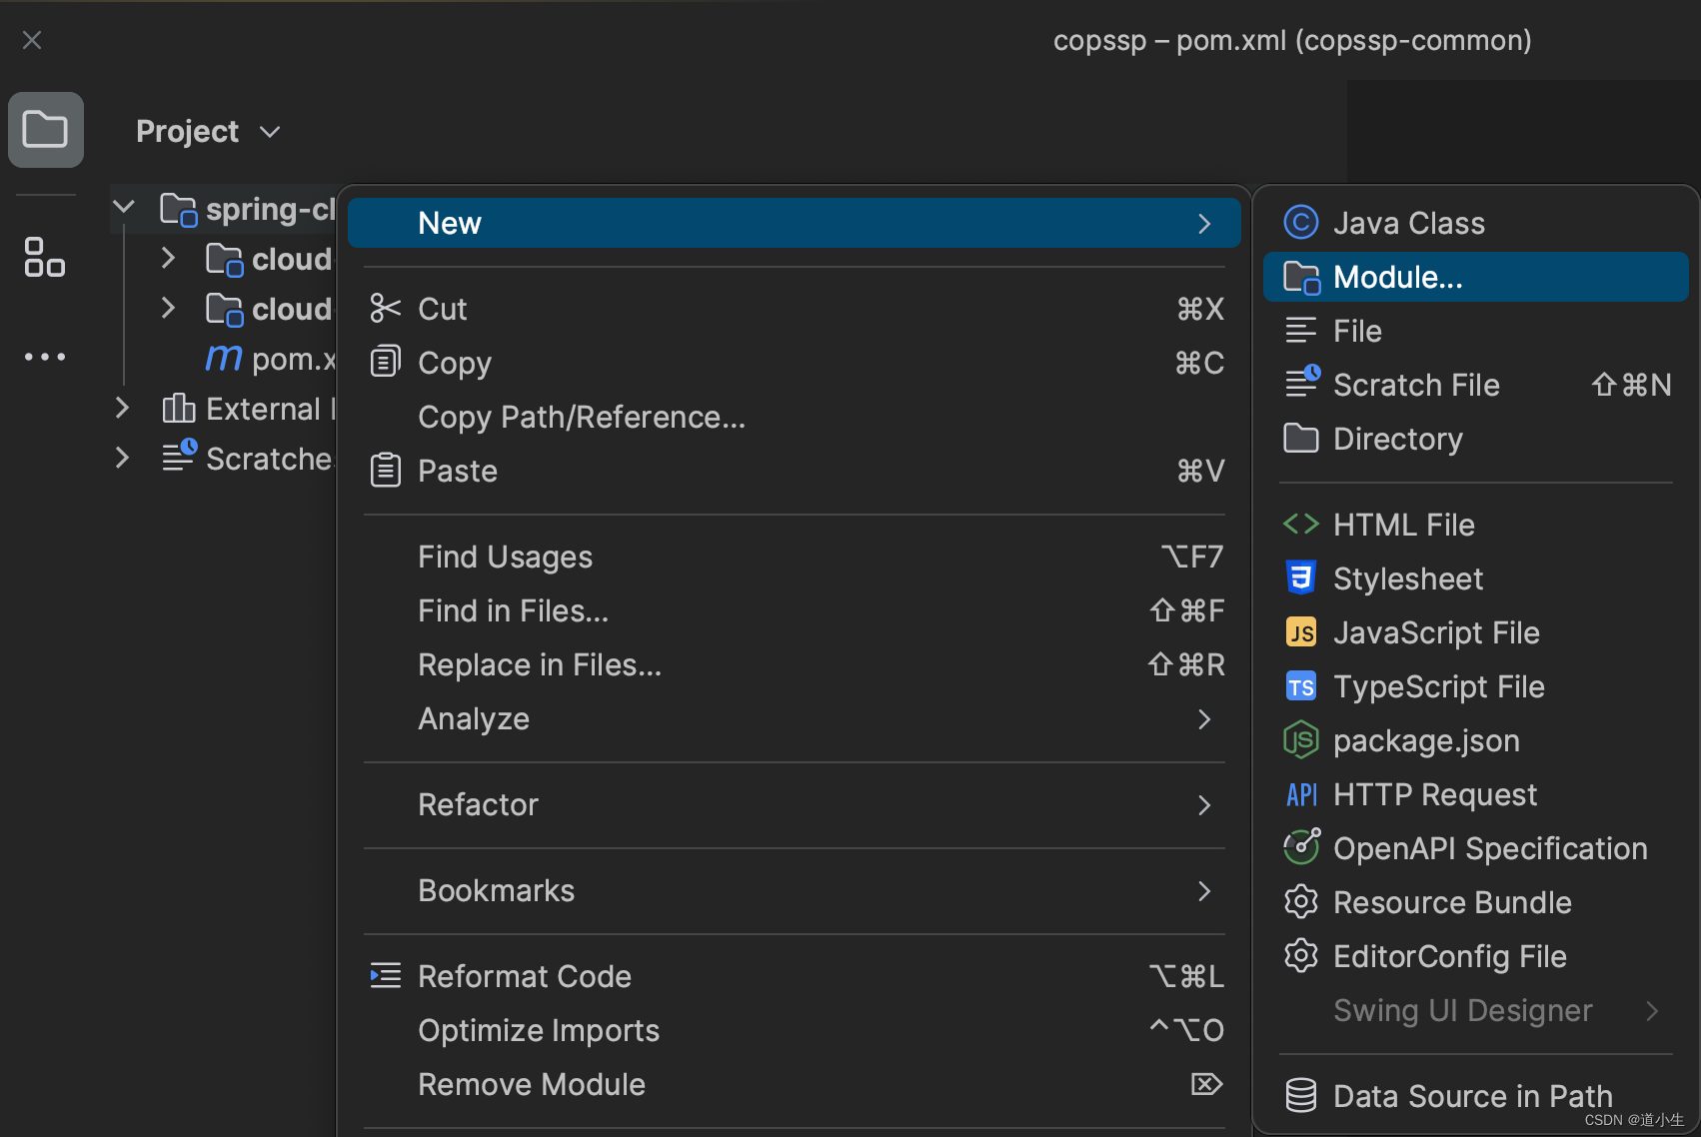
Task: Expand the Scratches tree node
Action: (122, 458)
